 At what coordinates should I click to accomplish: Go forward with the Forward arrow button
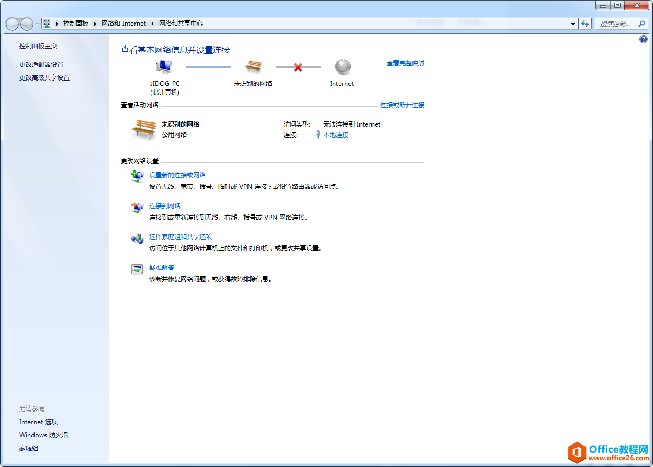[27, 24]
